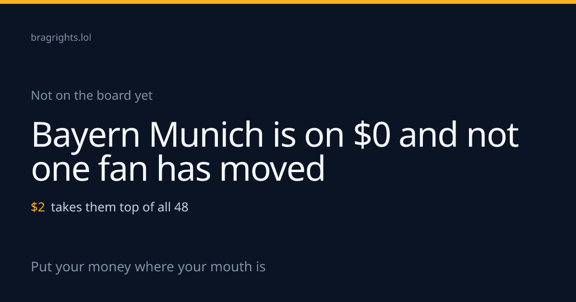Screen dimensions: 576x302
Task: Click the "$0" amount in the headline
Action: (x=372, y=135)
